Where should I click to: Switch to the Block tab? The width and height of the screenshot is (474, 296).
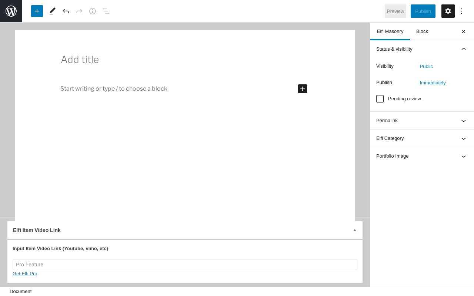tap(422, 31)
